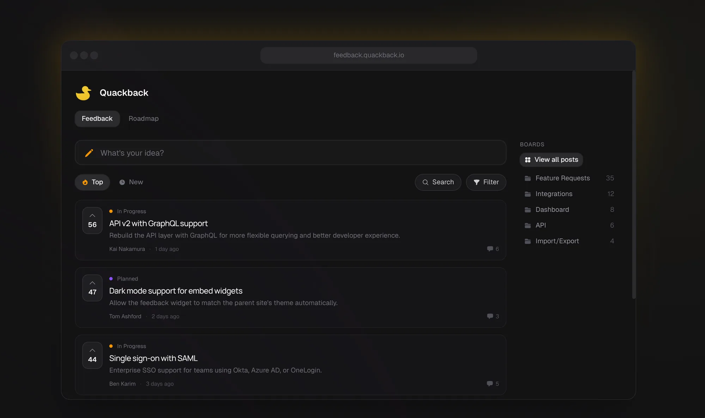Select the View all posts board

[x=551, y=159]
